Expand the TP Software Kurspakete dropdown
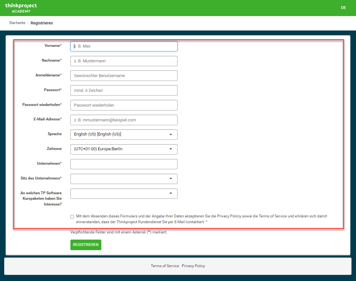The width and height of the screenshot is (356, 281). [124, 194]
